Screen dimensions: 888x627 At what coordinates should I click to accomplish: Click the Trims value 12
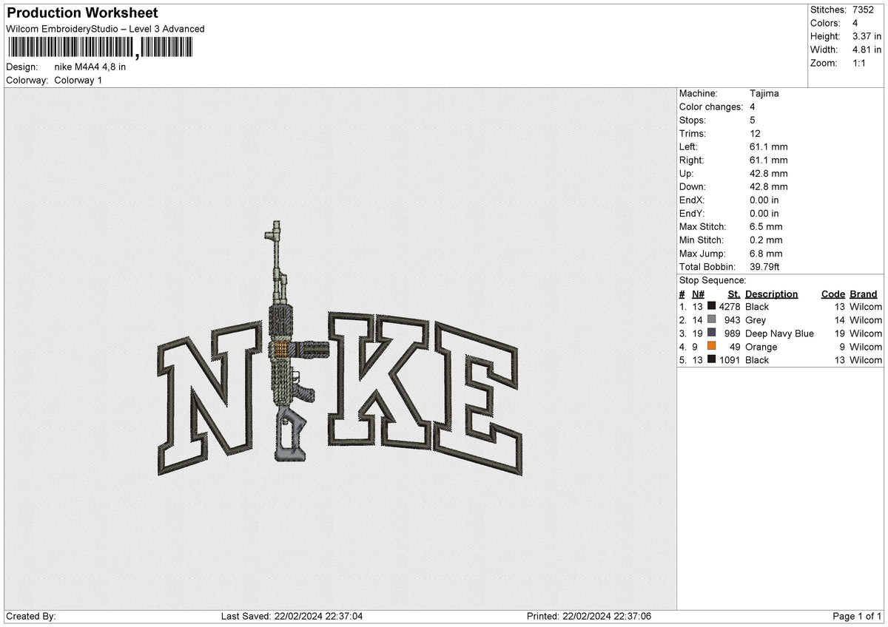pos(755,133)
